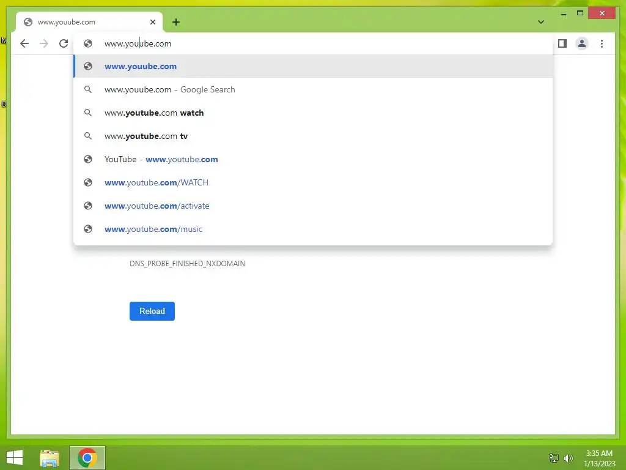Pick the 'www.youtube.com watch' search suggestion

tap(314, 113)
